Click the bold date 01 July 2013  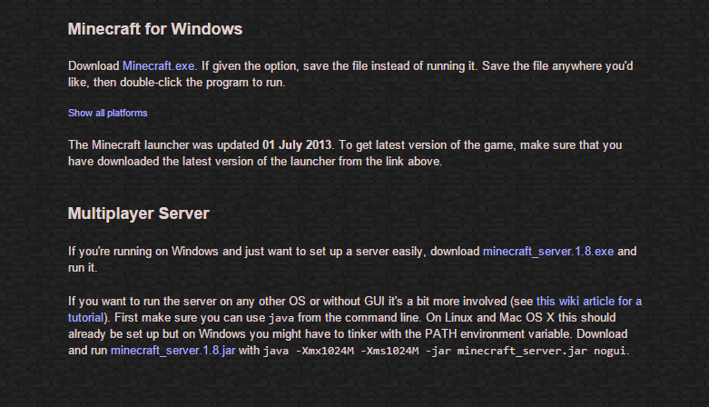[x=297, y=144]
